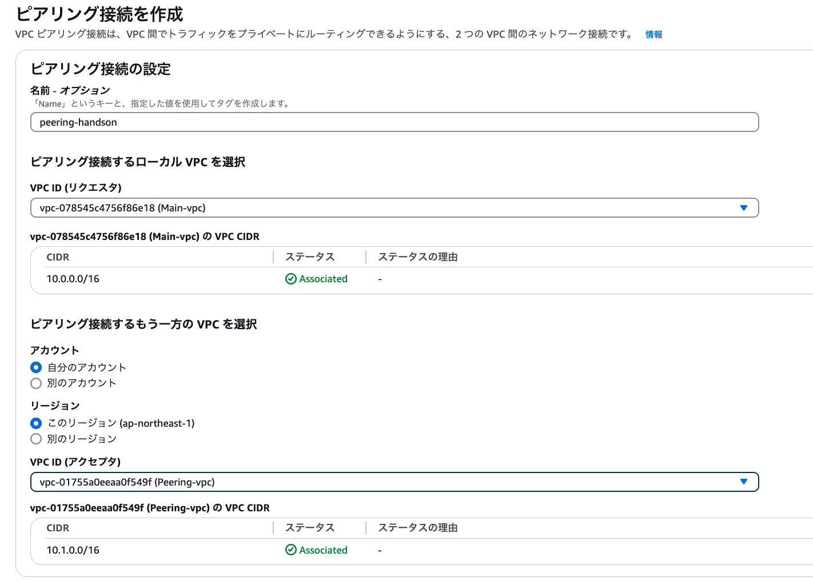
Task: Click the ピアリング接続を作成 page title
Action: [x=99, y=14]
